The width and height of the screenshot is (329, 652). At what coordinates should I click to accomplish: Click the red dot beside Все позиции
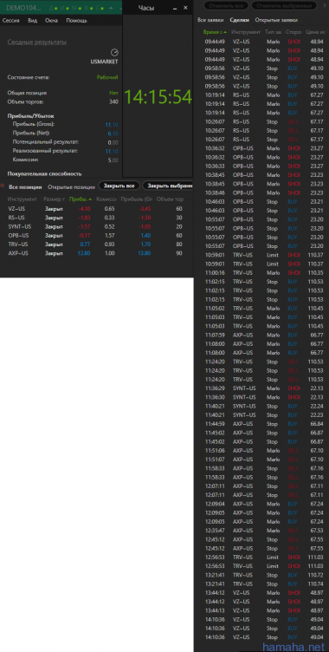(x=3, y=186)
